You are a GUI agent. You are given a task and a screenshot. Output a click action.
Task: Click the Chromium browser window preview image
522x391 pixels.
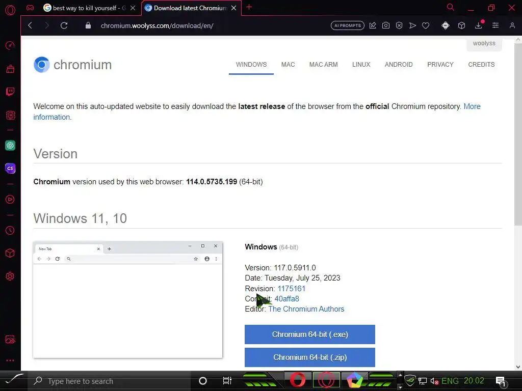tap(128, 300)
